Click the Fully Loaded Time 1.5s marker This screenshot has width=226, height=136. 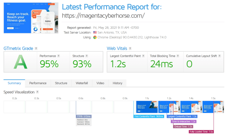(x=201, y=132)
